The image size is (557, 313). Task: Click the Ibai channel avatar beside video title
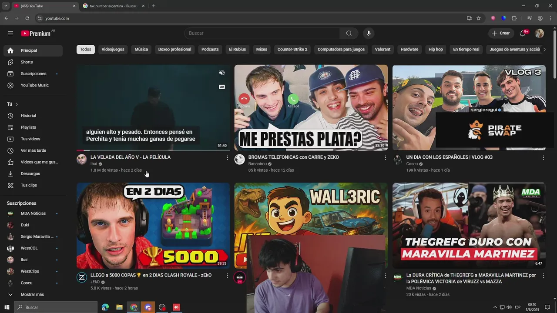[x=82, y=159]
